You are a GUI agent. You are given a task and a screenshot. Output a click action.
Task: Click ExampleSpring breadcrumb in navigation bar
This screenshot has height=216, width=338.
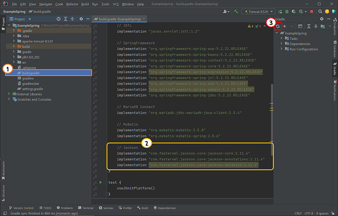click(x=14, y=11)
